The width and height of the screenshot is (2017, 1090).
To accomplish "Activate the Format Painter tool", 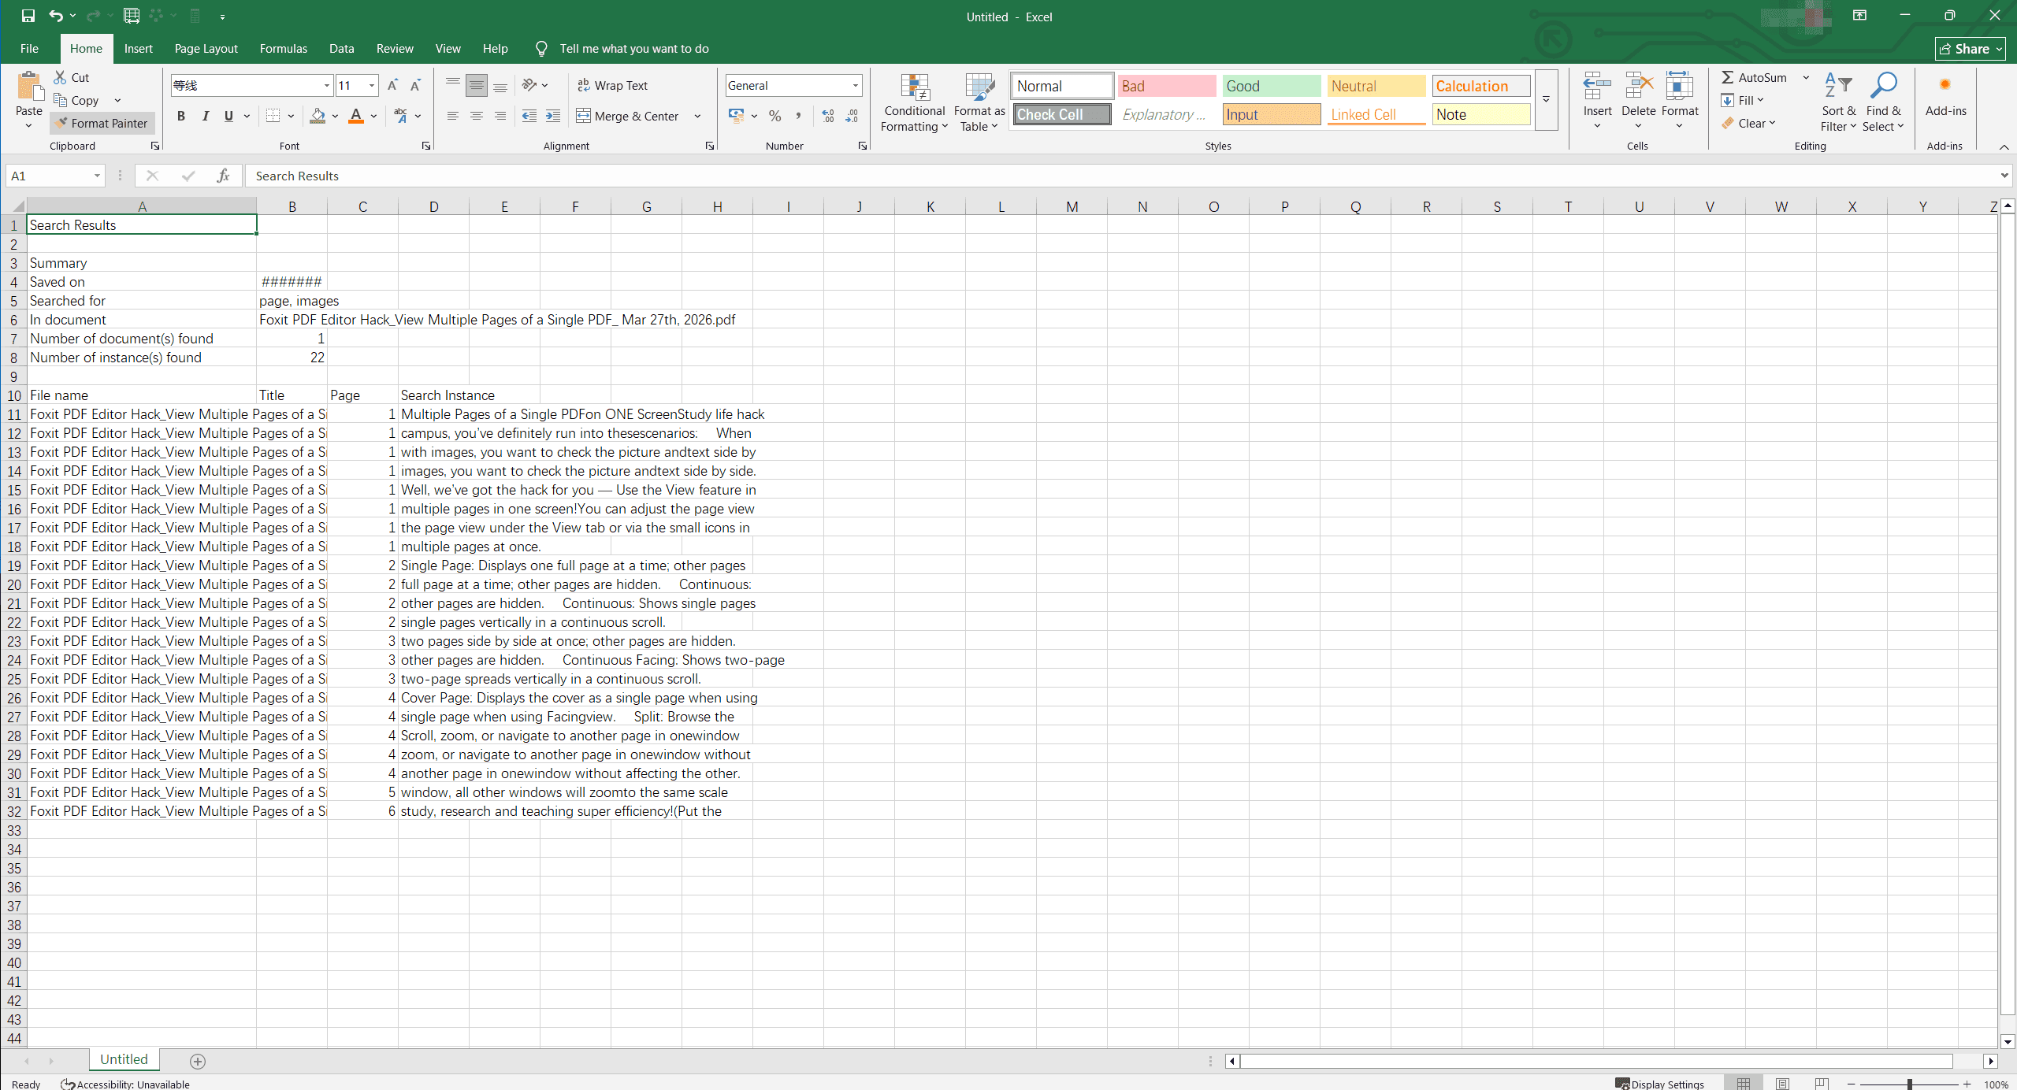I will (x=102, y=123).
